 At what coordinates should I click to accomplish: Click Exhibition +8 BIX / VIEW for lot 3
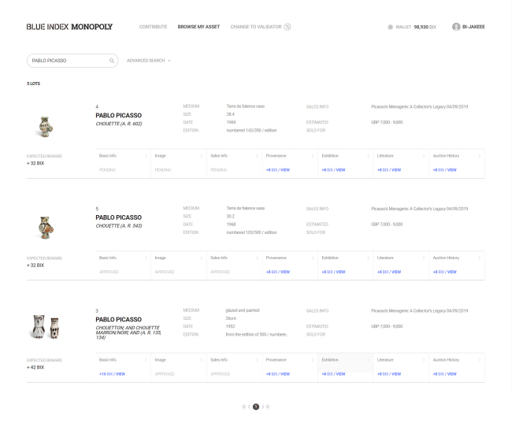coord(333,373)
